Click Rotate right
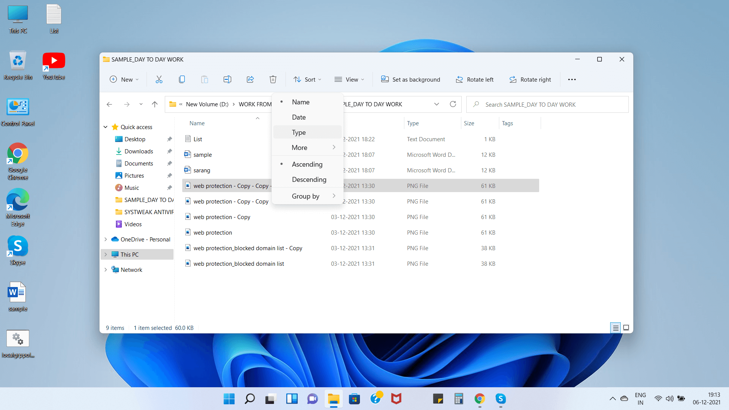The height and width of the screenshot is (410, 729). coord(530,79)
